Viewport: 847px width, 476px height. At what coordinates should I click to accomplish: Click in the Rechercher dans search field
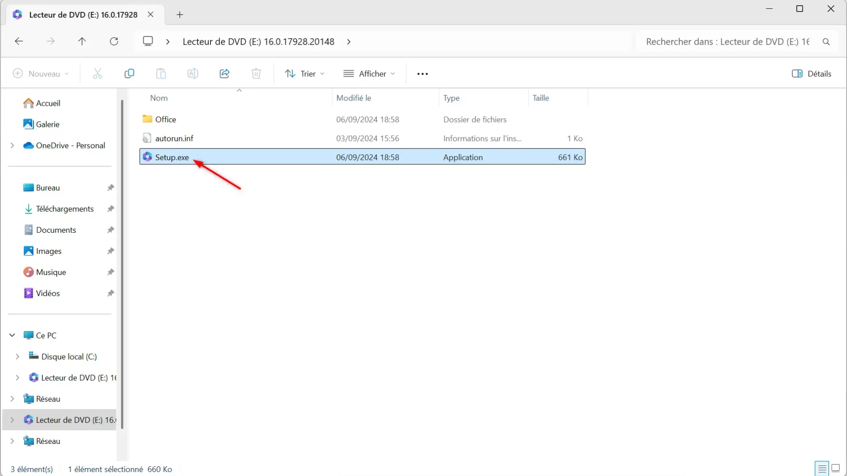[728, 42]
